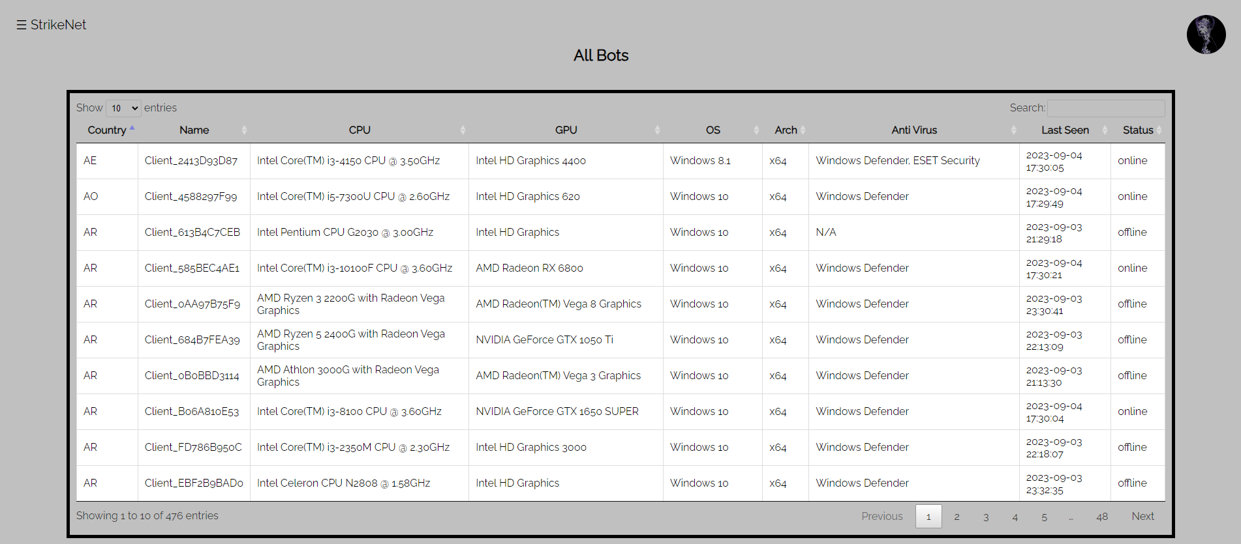This screenshot has width=1241, height=544.
Task: Go to page 2
Action: click(x=957, y=516)
